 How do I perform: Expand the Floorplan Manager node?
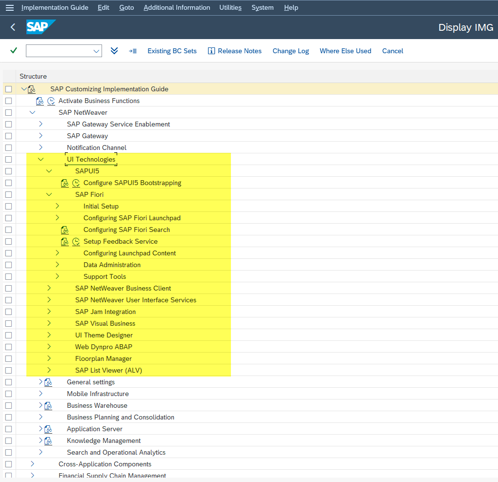pyautogui.click(x=49, y=358)
